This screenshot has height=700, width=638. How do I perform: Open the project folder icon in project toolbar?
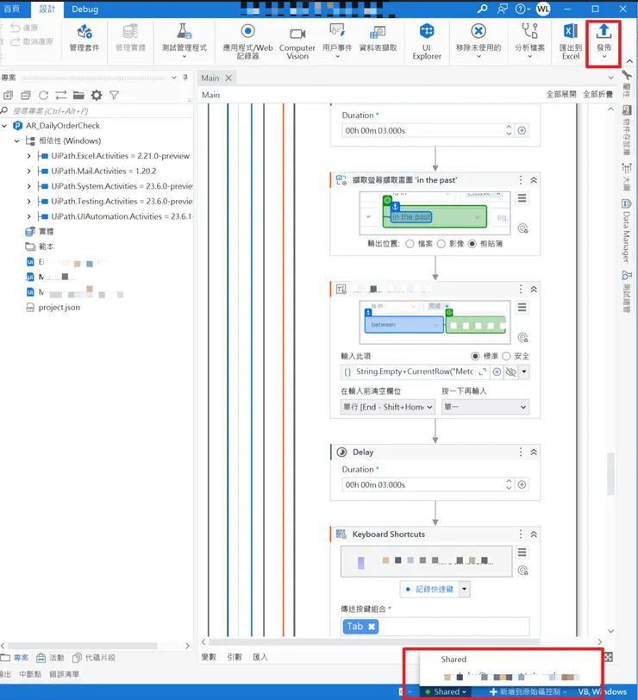(x=78, y=95)
